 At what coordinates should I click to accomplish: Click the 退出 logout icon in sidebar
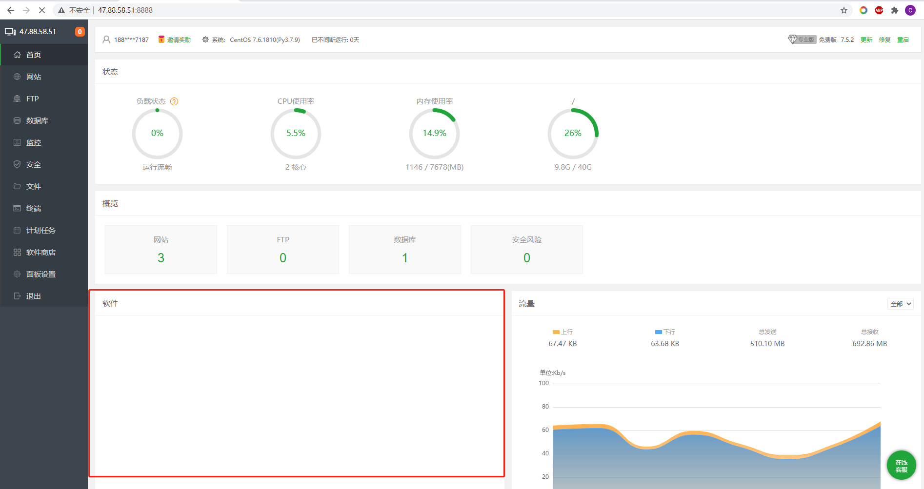pos(17,296)
